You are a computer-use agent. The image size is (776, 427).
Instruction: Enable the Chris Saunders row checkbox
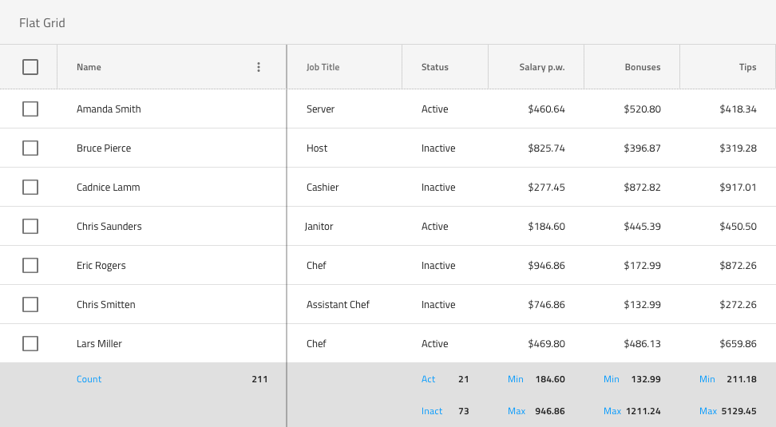tap(30, 227)
